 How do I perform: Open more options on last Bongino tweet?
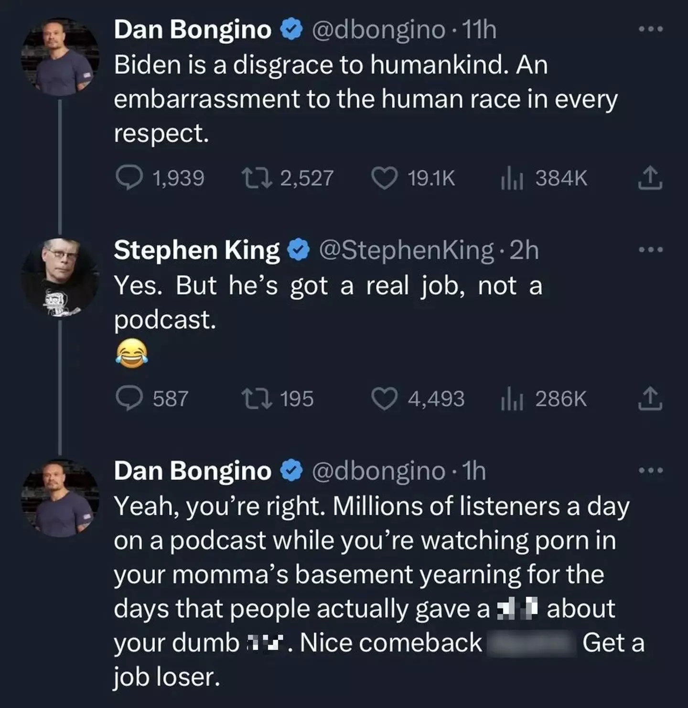pos(651,470)
